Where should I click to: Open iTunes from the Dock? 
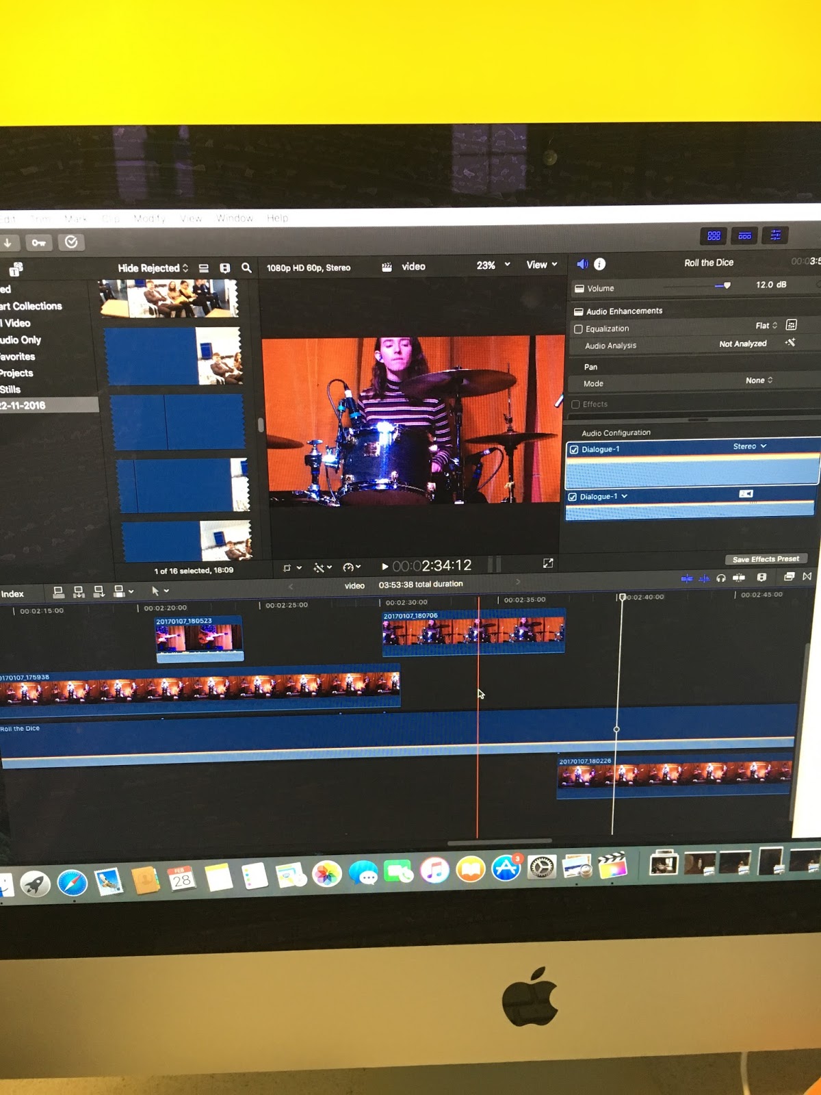pos(434,871)
